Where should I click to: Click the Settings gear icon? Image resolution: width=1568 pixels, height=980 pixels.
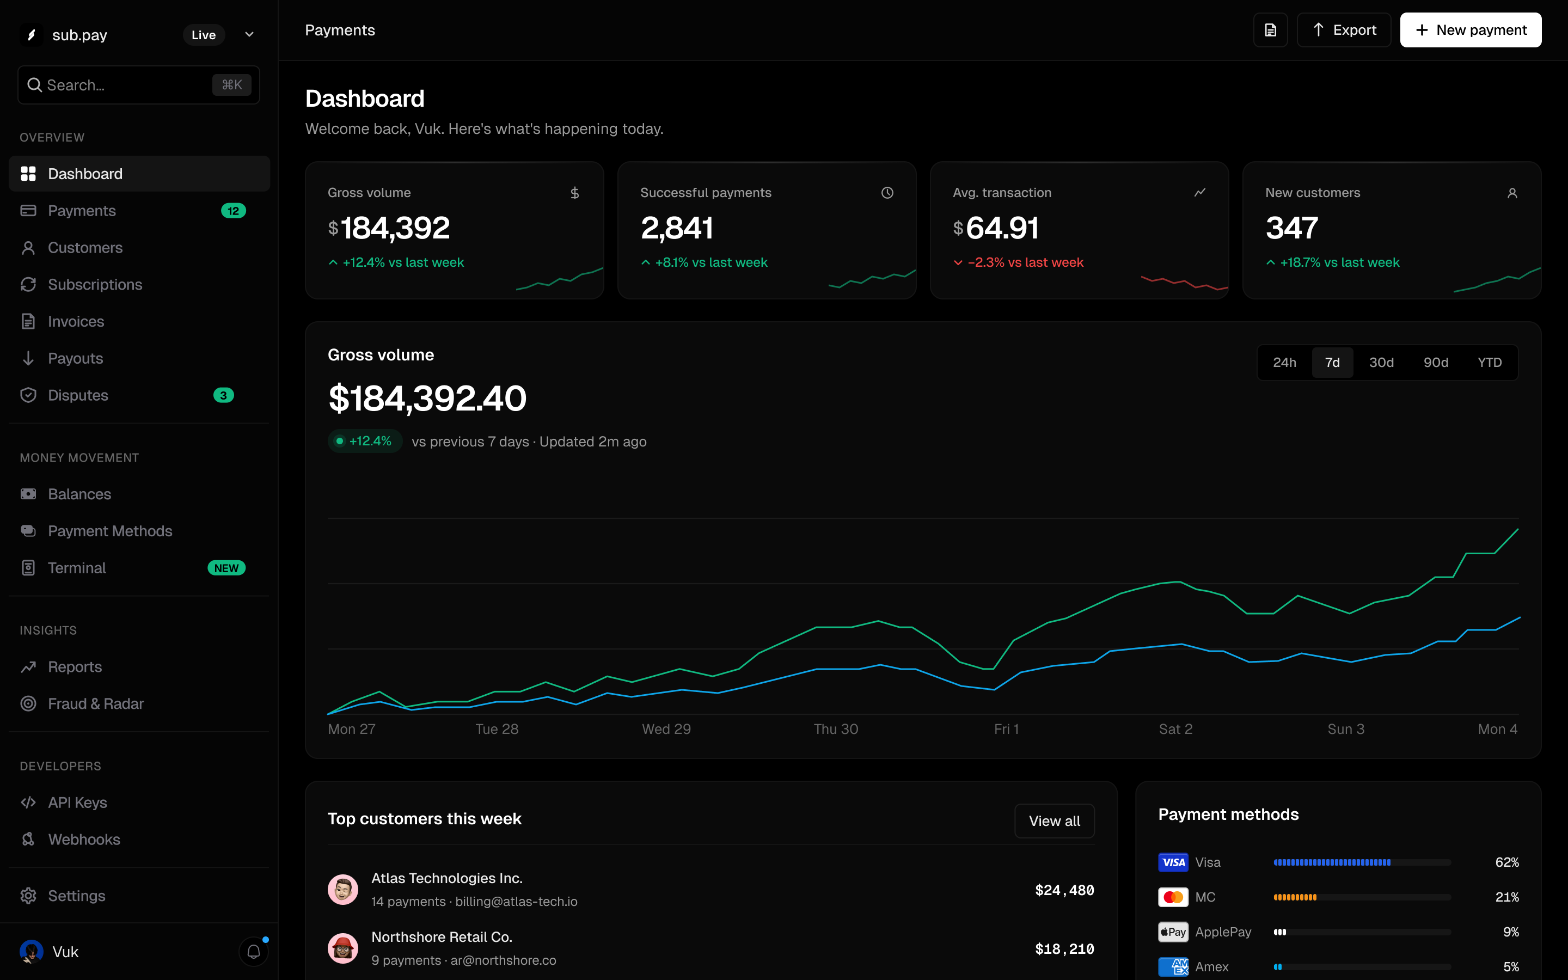28,896
